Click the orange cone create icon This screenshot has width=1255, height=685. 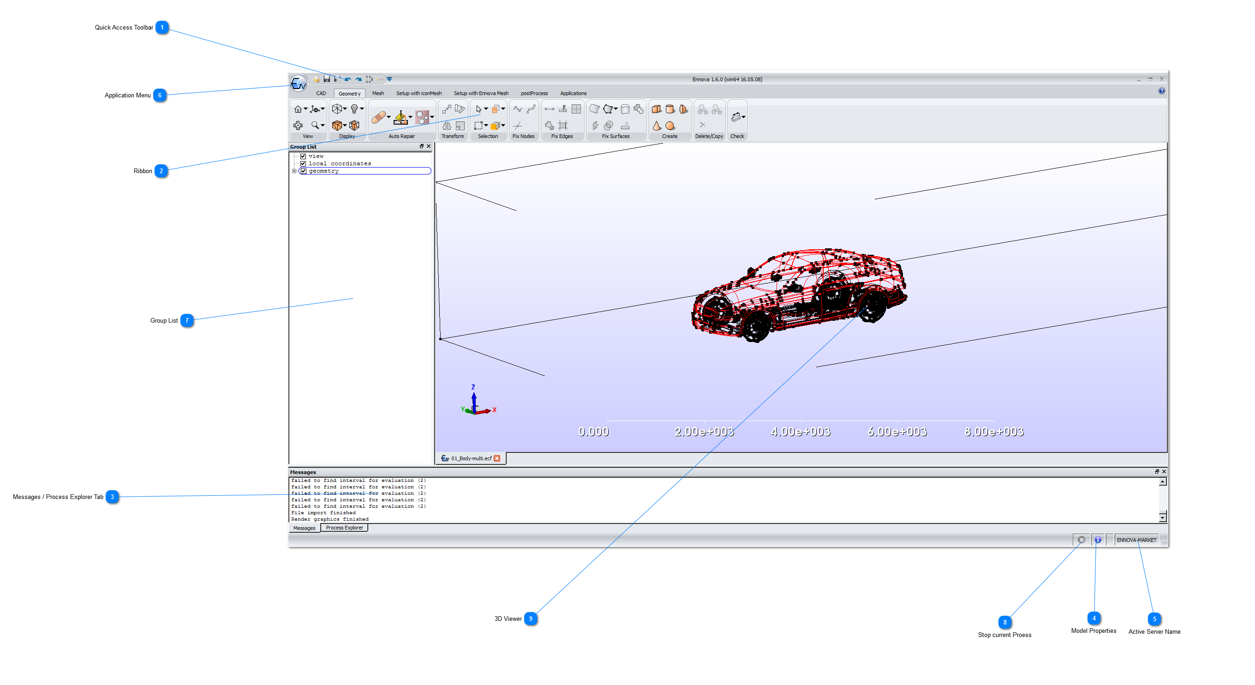657,126
